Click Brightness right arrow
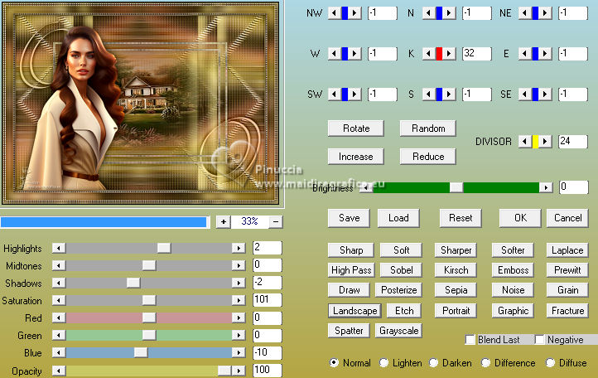 546,187
